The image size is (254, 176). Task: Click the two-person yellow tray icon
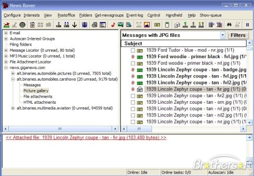click(201, 25)
